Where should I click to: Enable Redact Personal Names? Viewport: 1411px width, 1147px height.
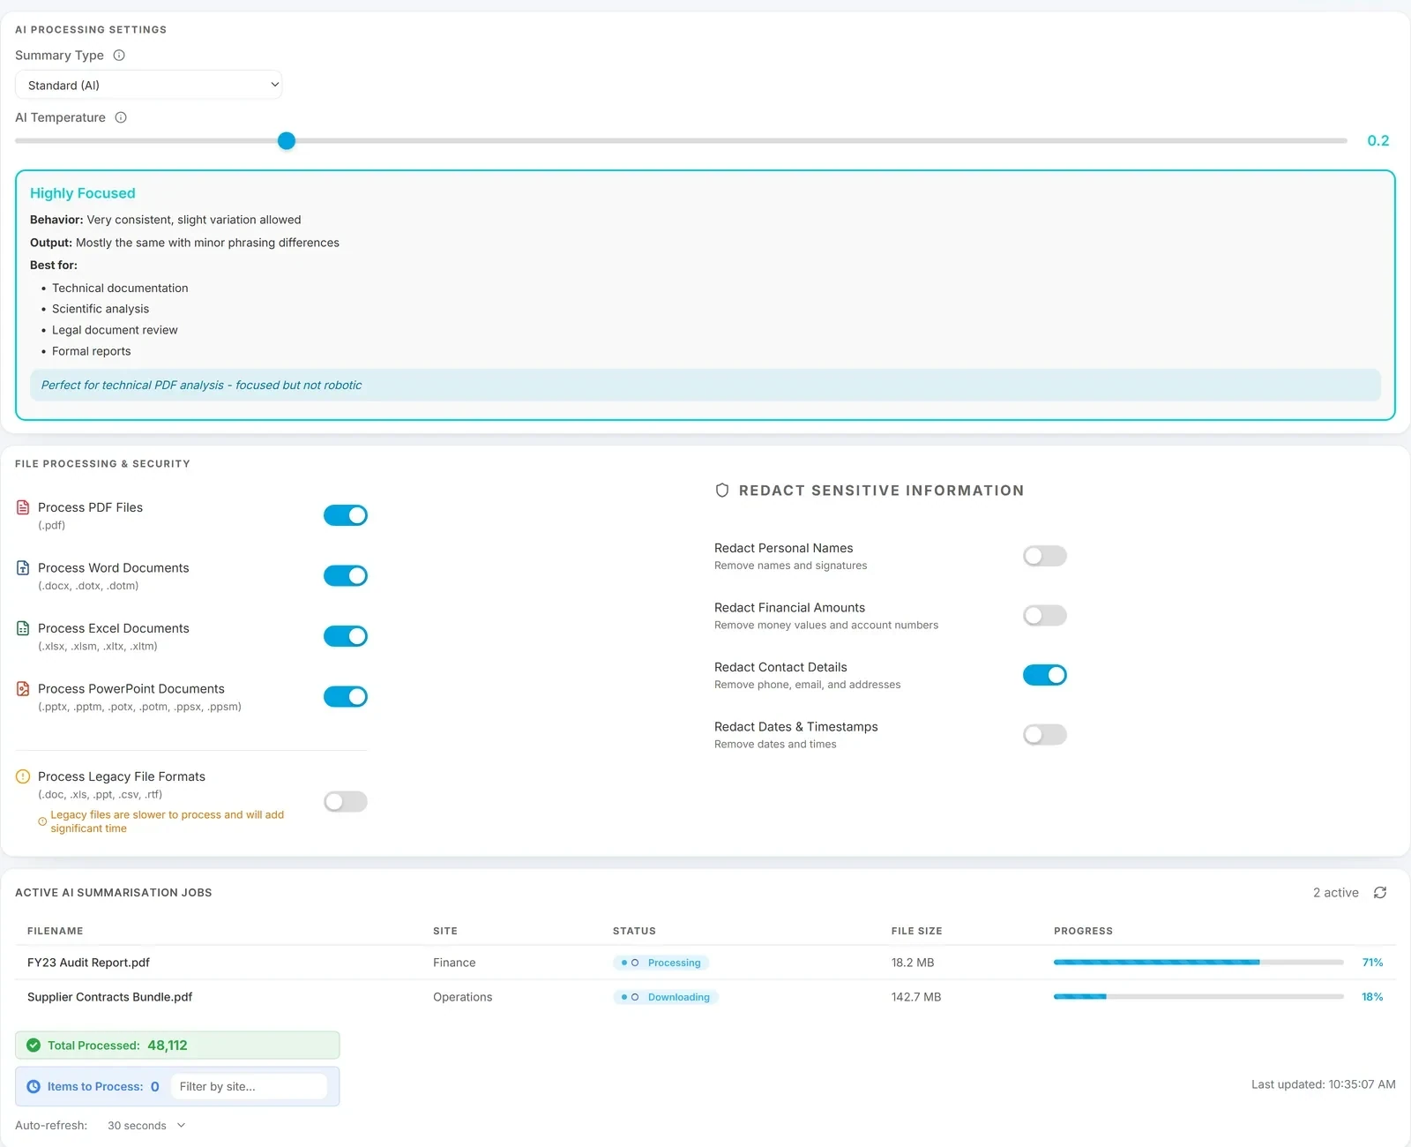(x=1045, y=556)
